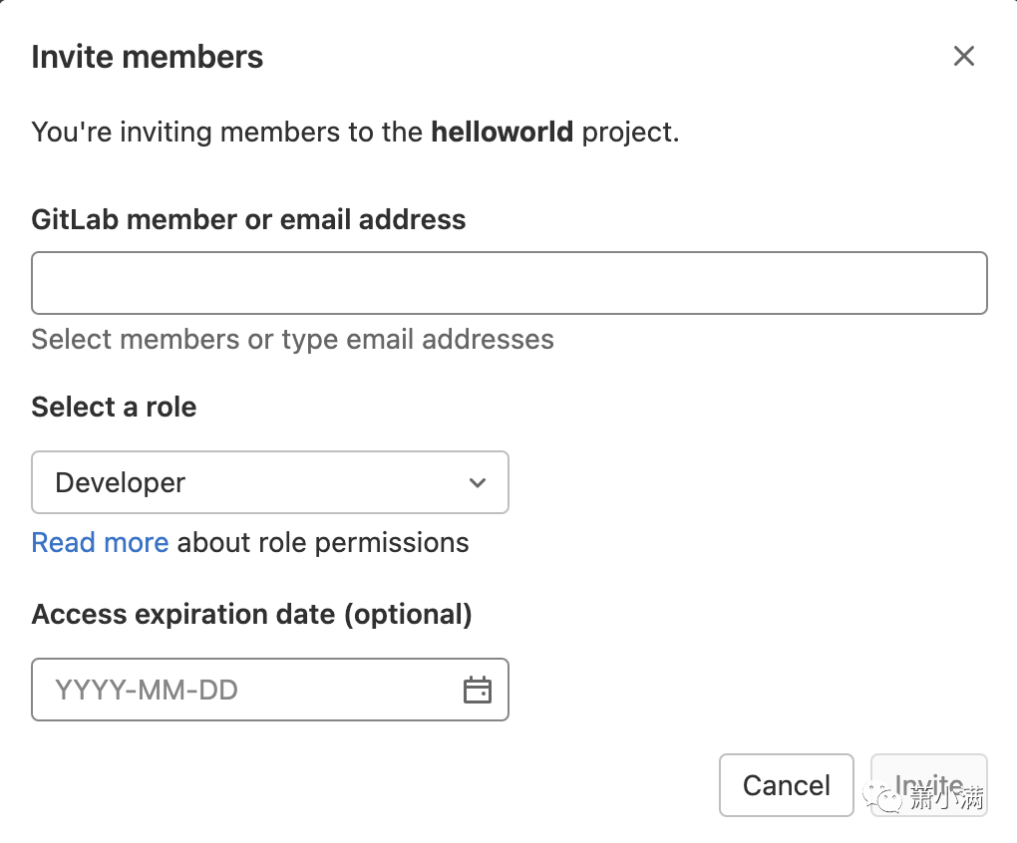Focus the GitLab member or email field
The height and width of the screenshot is (843, 1017).
[x=508, y=284]
